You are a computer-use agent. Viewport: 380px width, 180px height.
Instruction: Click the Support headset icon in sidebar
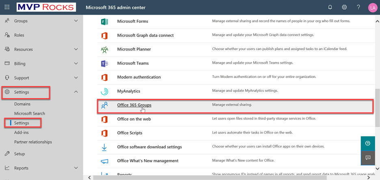click(x=7, y=78)
